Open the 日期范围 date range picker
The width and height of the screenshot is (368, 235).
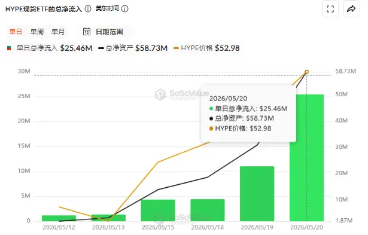[x=103, y=32]
